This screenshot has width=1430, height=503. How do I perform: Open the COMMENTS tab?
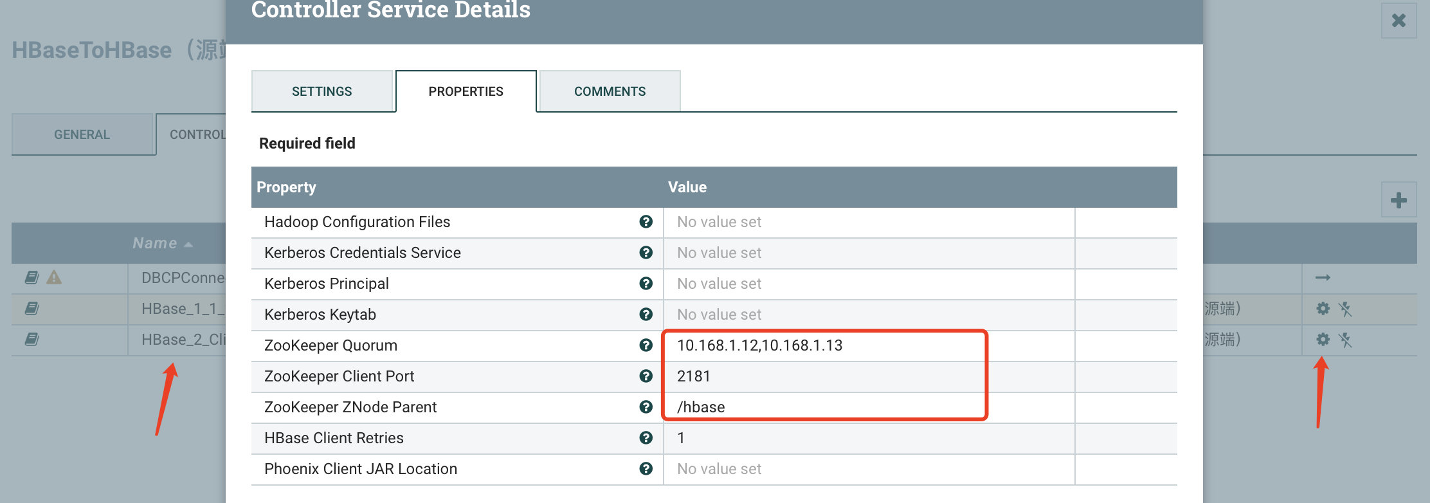(610, 91)
